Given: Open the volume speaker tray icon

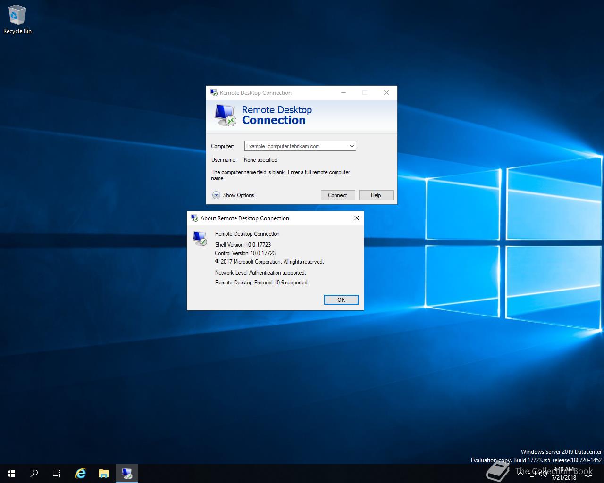Looking at the screenshot, I should point(543,474).
